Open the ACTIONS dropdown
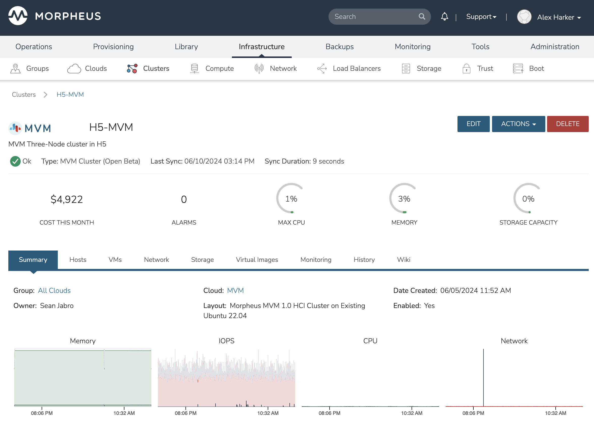 (518, 124)
